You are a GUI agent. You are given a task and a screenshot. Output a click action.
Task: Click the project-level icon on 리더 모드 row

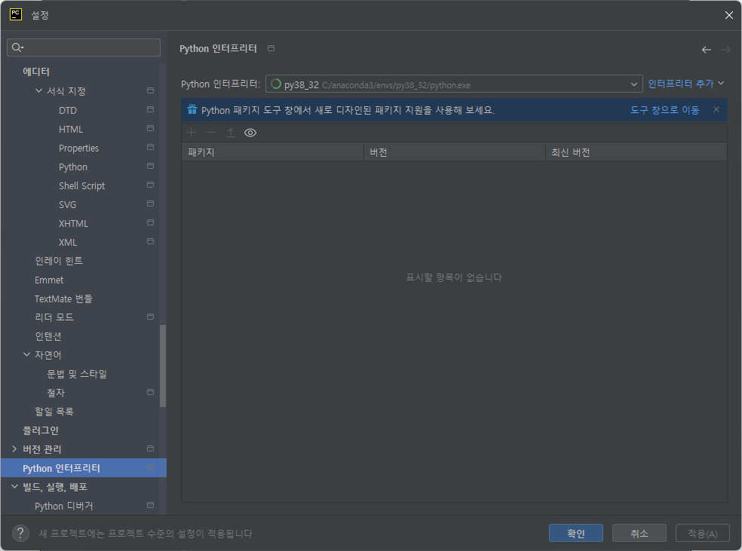(151, 317)
